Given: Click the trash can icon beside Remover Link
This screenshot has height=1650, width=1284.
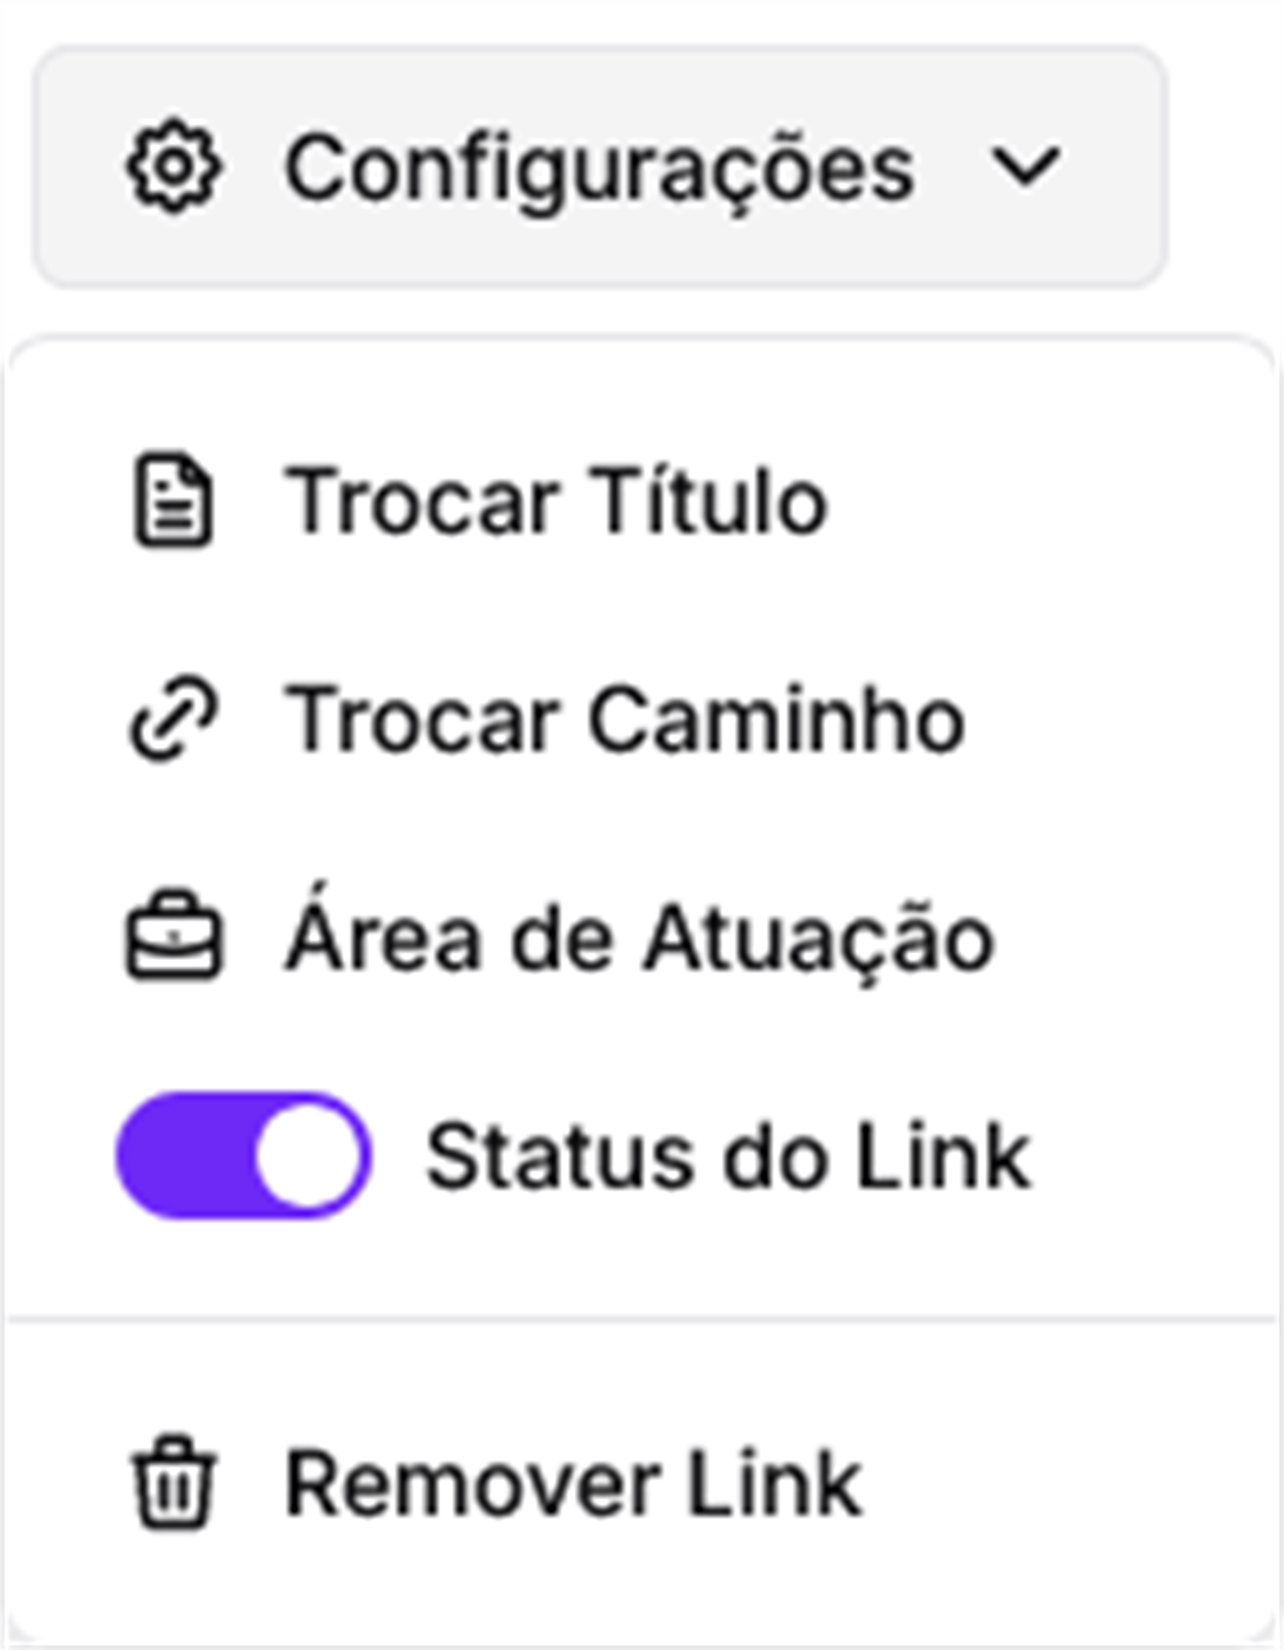Looking at the screenshot, I should (174, 1483).
